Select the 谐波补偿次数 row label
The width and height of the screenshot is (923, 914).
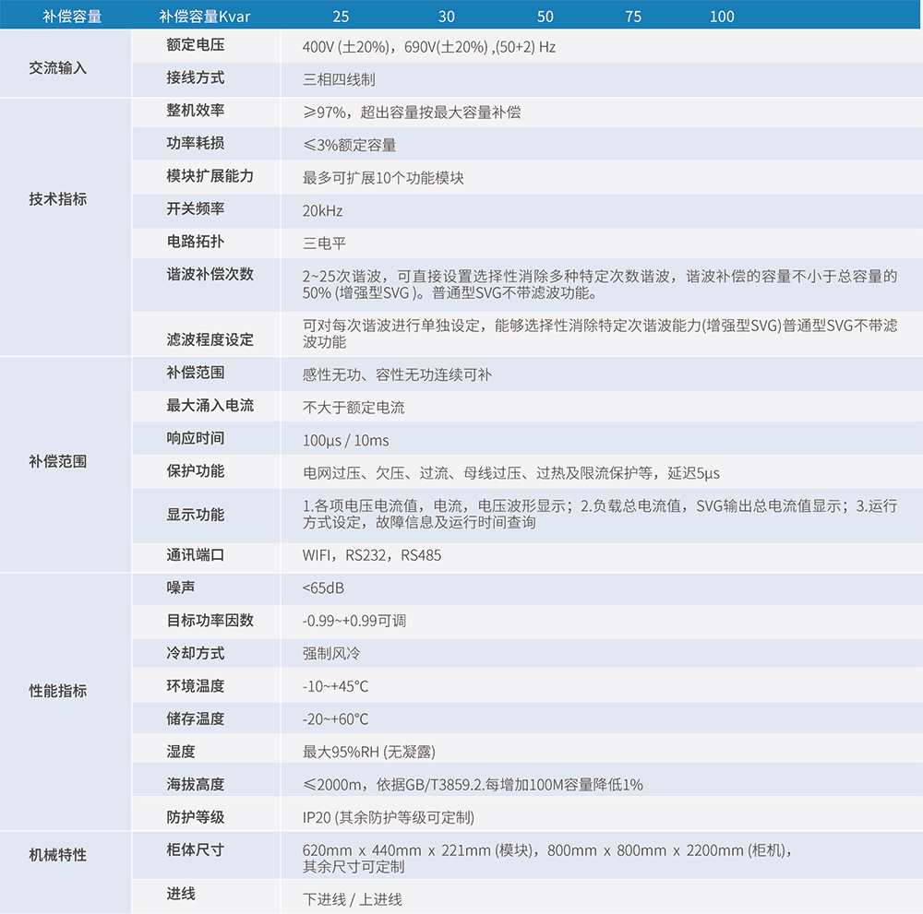210,275
